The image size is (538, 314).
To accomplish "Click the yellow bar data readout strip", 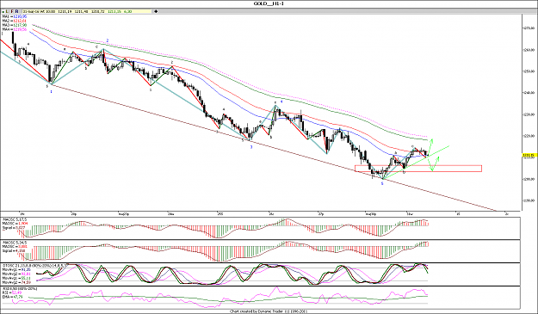I will 87,11.
